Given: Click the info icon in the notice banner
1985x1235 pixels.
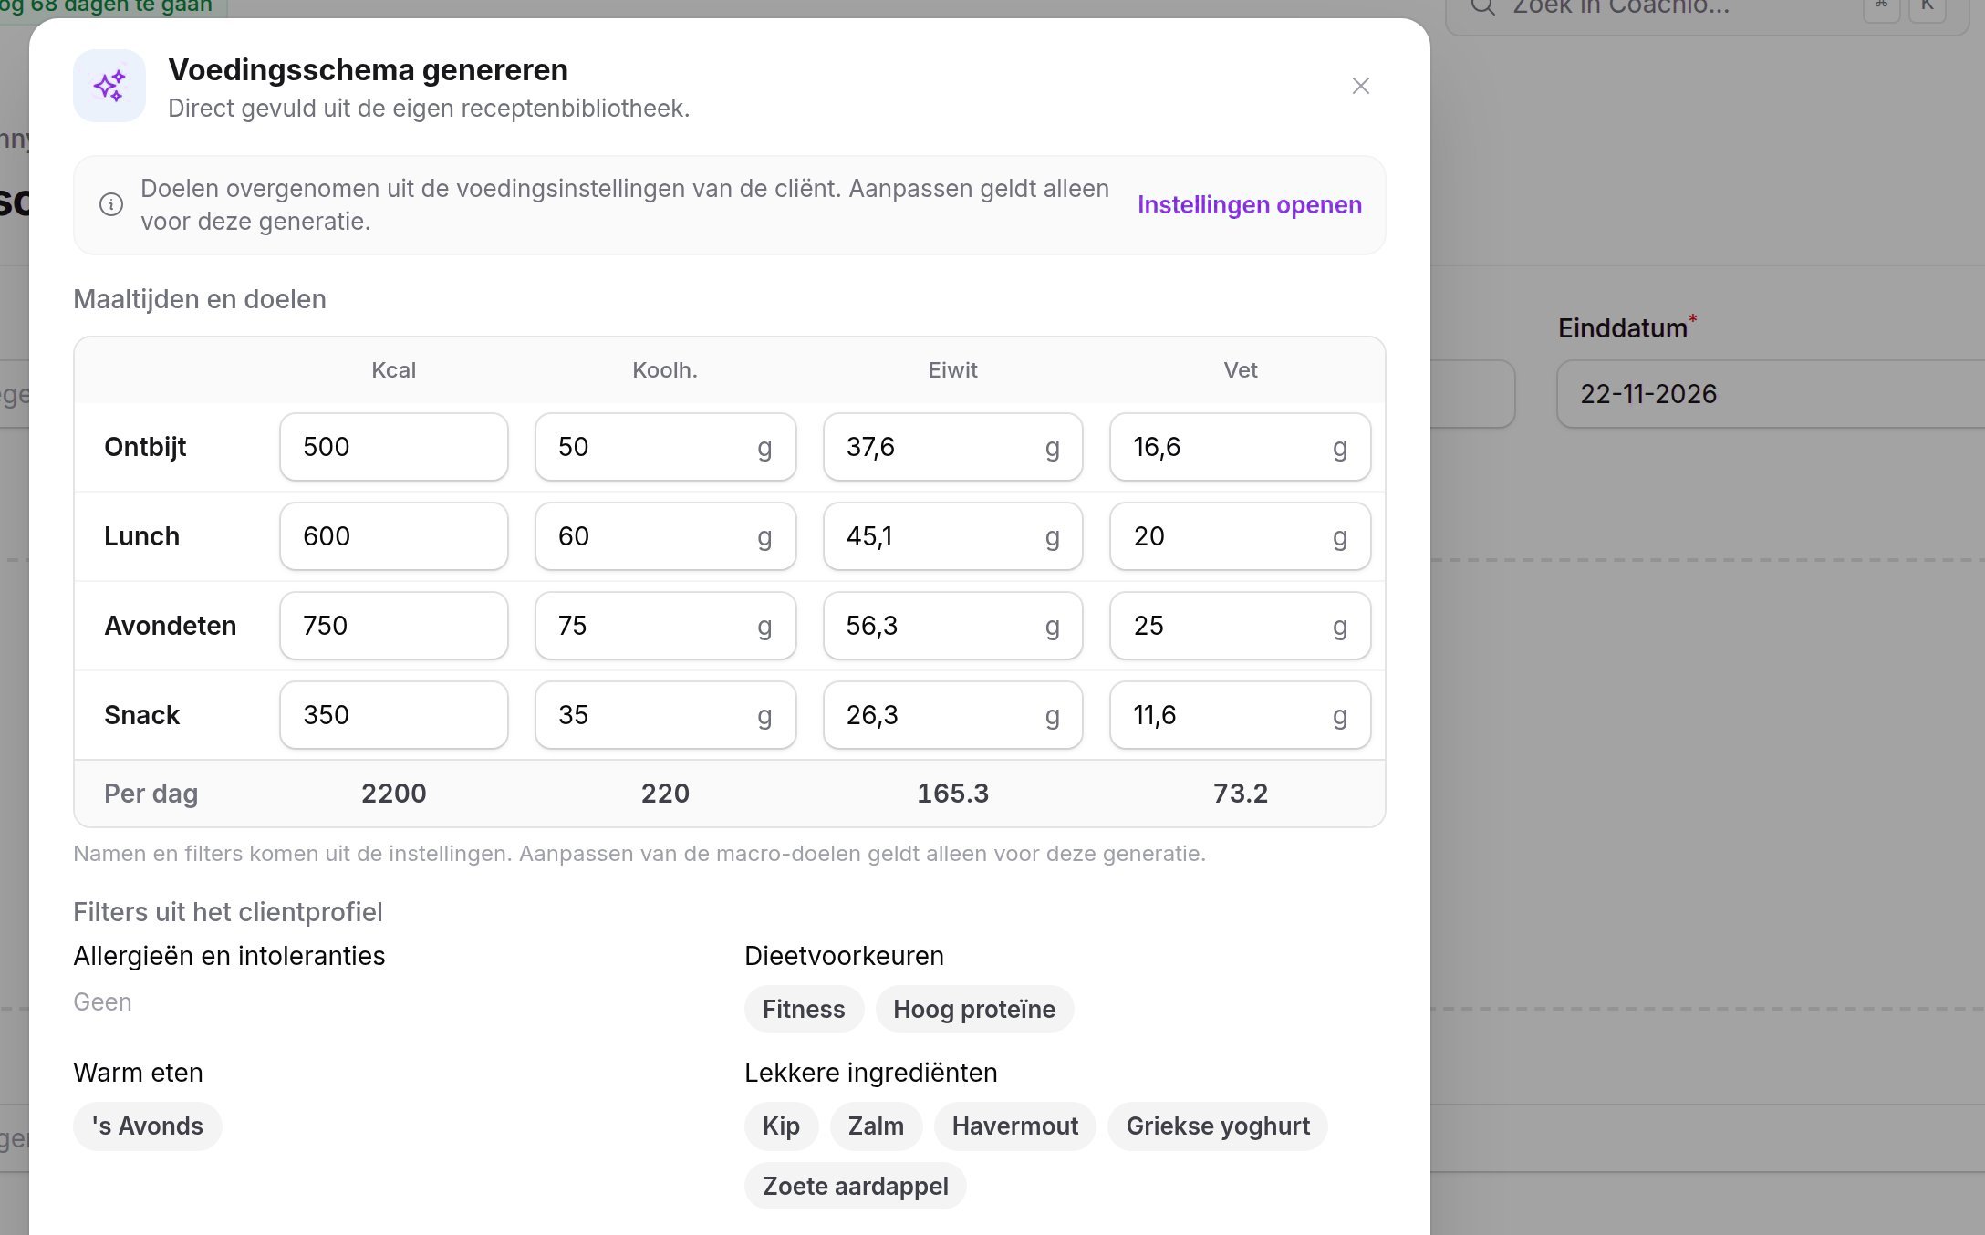Looking at the screenshot, I should coord(111,204).
